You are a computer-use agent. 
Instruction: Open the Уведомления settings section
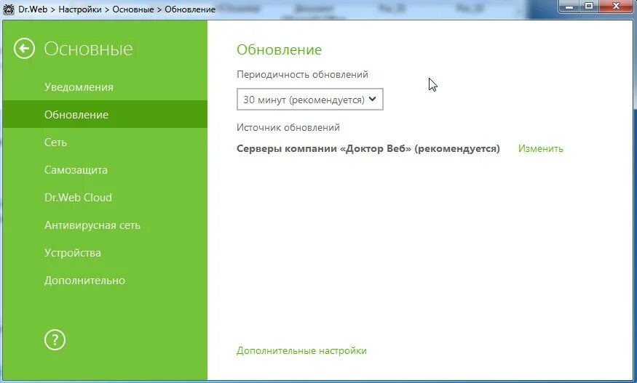click(x=79, y=86)
